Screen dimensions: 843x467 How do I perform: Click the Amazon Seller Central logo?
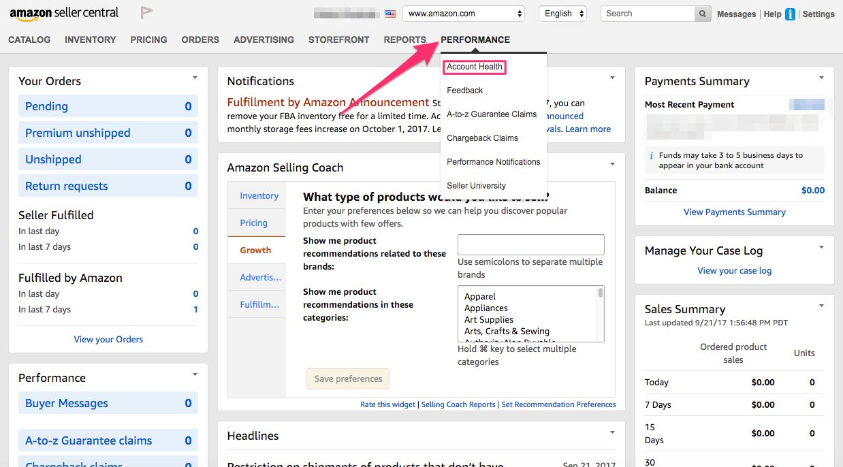pyautogui.click(x=64, y=13)
